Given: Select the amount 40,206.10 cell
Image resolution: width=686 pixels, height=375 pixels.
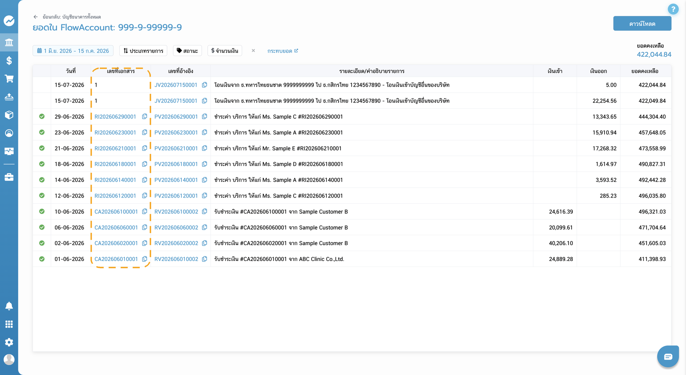Looking at the screenshot, I should [561, 243].
